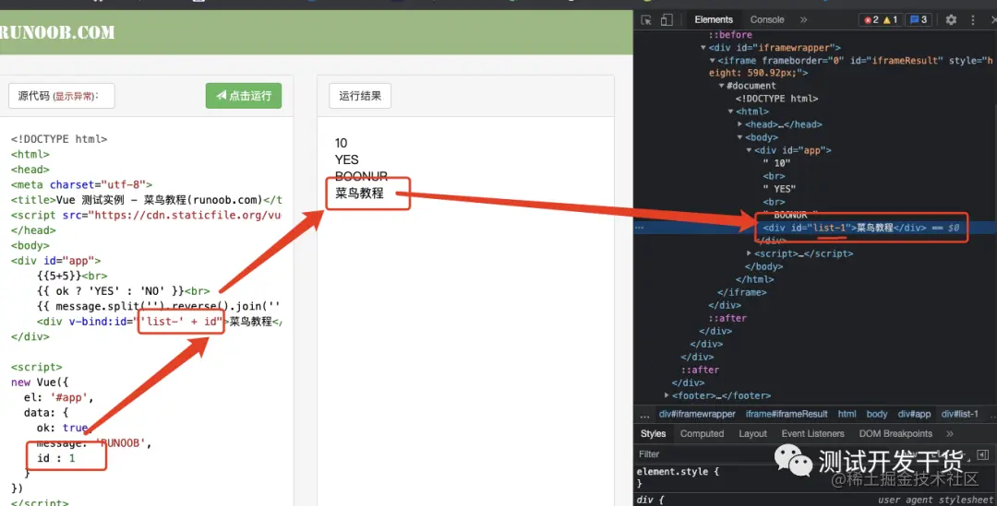Screen dimensions: 997x506
Task: Switch to the Console tab
Action: click(767, 19)
